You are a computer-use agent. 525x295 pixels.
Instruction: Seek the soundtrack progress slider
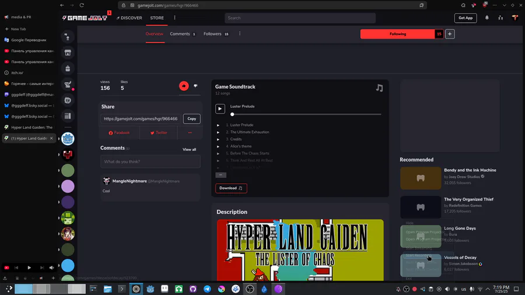coord(306,114)
